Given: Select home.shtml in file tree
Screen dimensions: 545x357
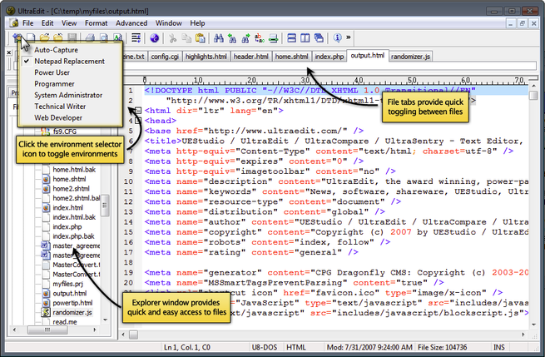Looking at the screenshot, I should pos(69,180).
